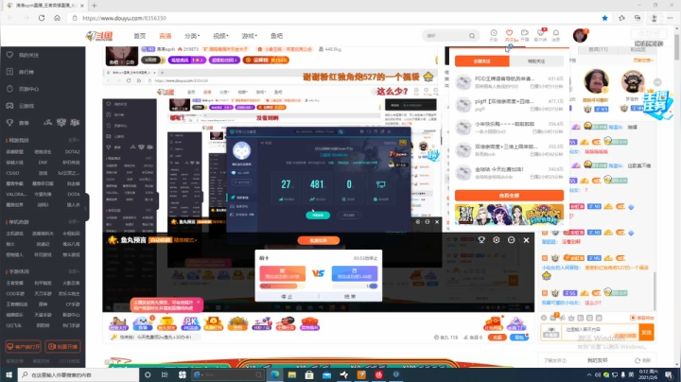The image size is (681, 382).
Task: Select the 特别关注 tab in the popup
Action: coord(536,61)
